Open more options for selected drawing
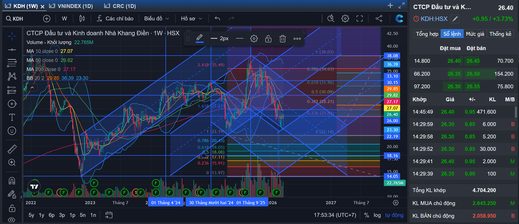The height and width of the screenshot is (224, 519). coord(297,39)
